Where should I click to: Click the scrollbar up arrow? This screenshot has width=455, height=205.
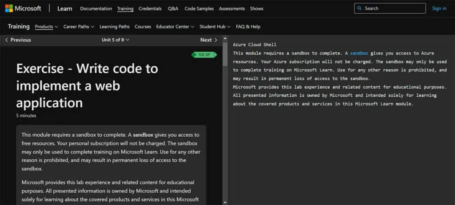[x=225, y=38]
